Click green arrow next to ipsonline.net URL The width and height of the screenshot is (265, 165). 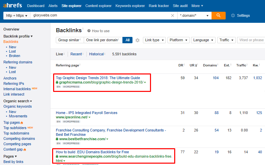click(89, 117)
